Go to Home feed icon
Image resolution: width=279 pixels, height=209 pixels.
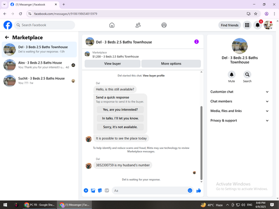pyautogui.click(x=112, y=25)
